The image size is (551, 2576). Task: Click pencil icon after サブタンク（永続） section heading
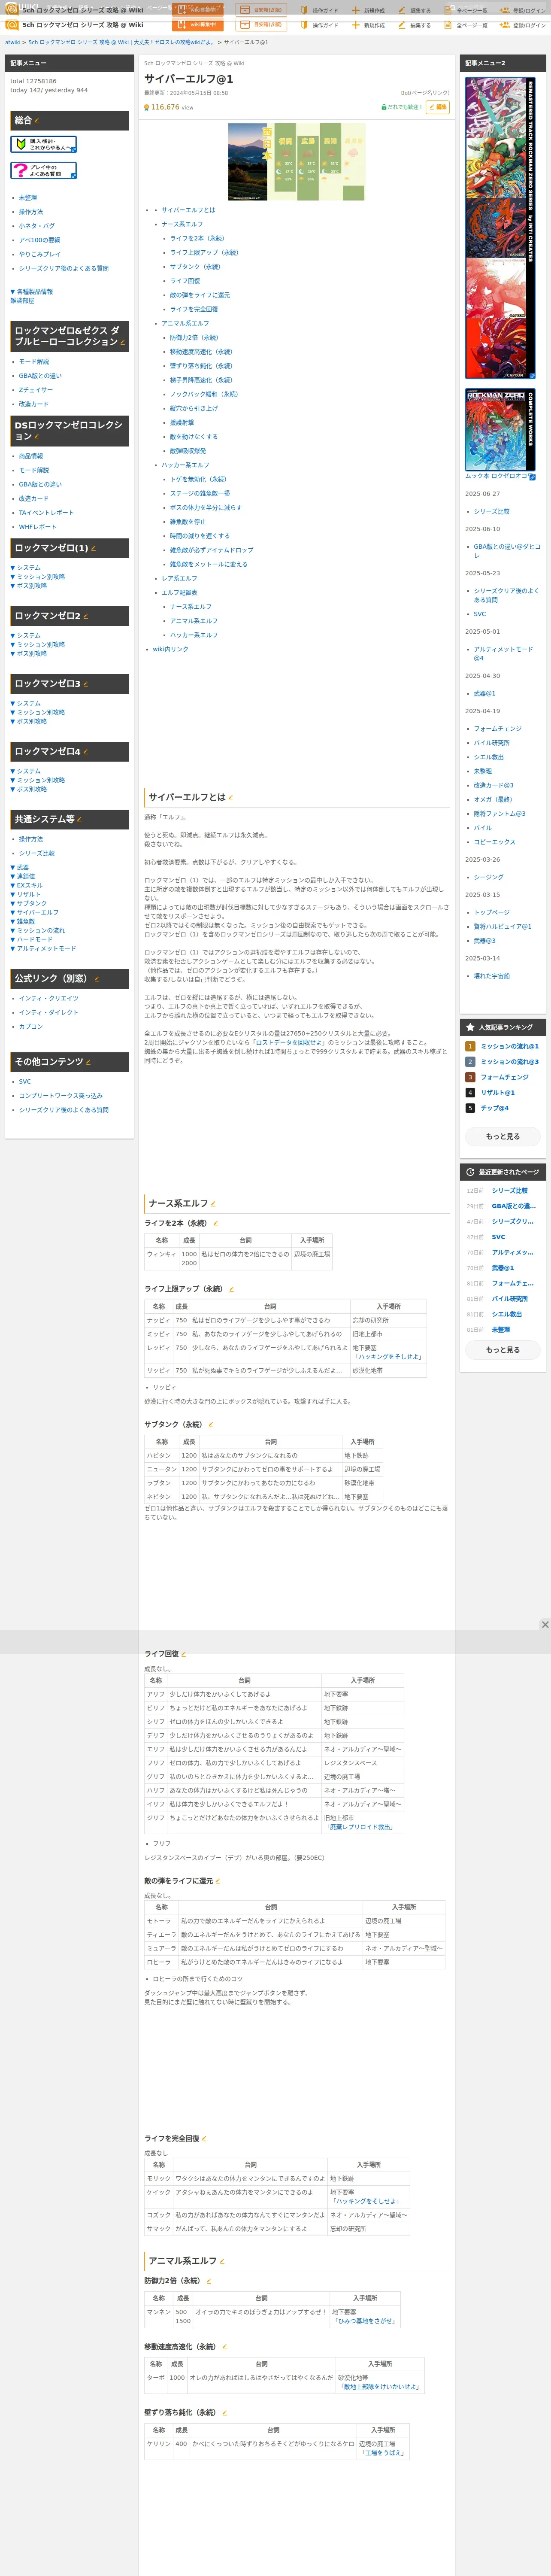click(x=211, y=1425)
